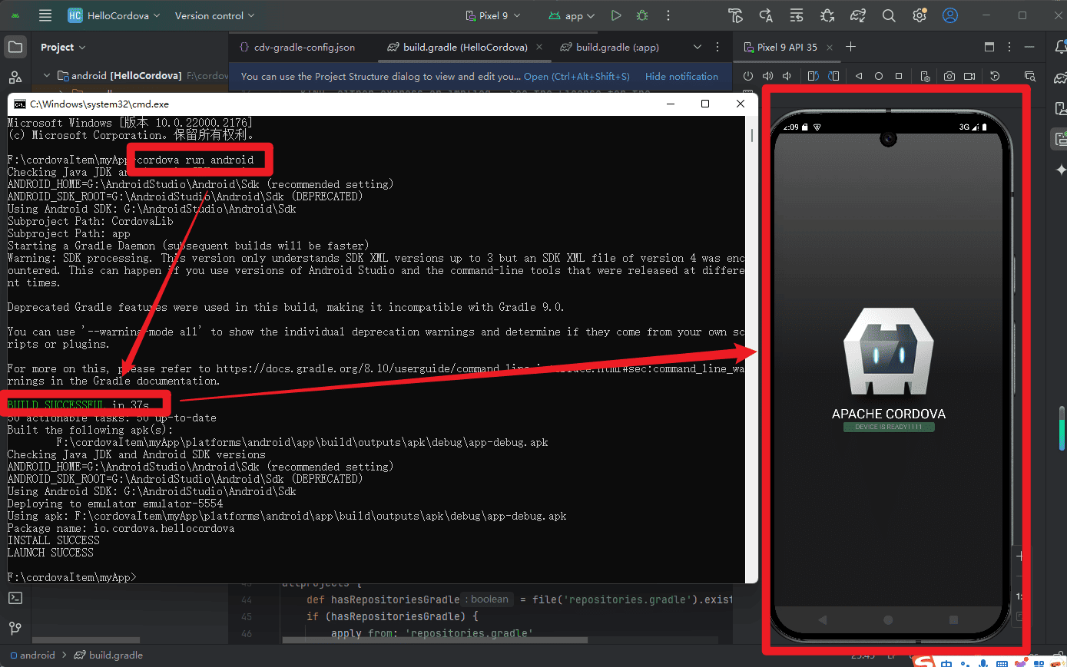Open Search Everywhere magnifier icon
The image size is (1067, 667).
889,15
